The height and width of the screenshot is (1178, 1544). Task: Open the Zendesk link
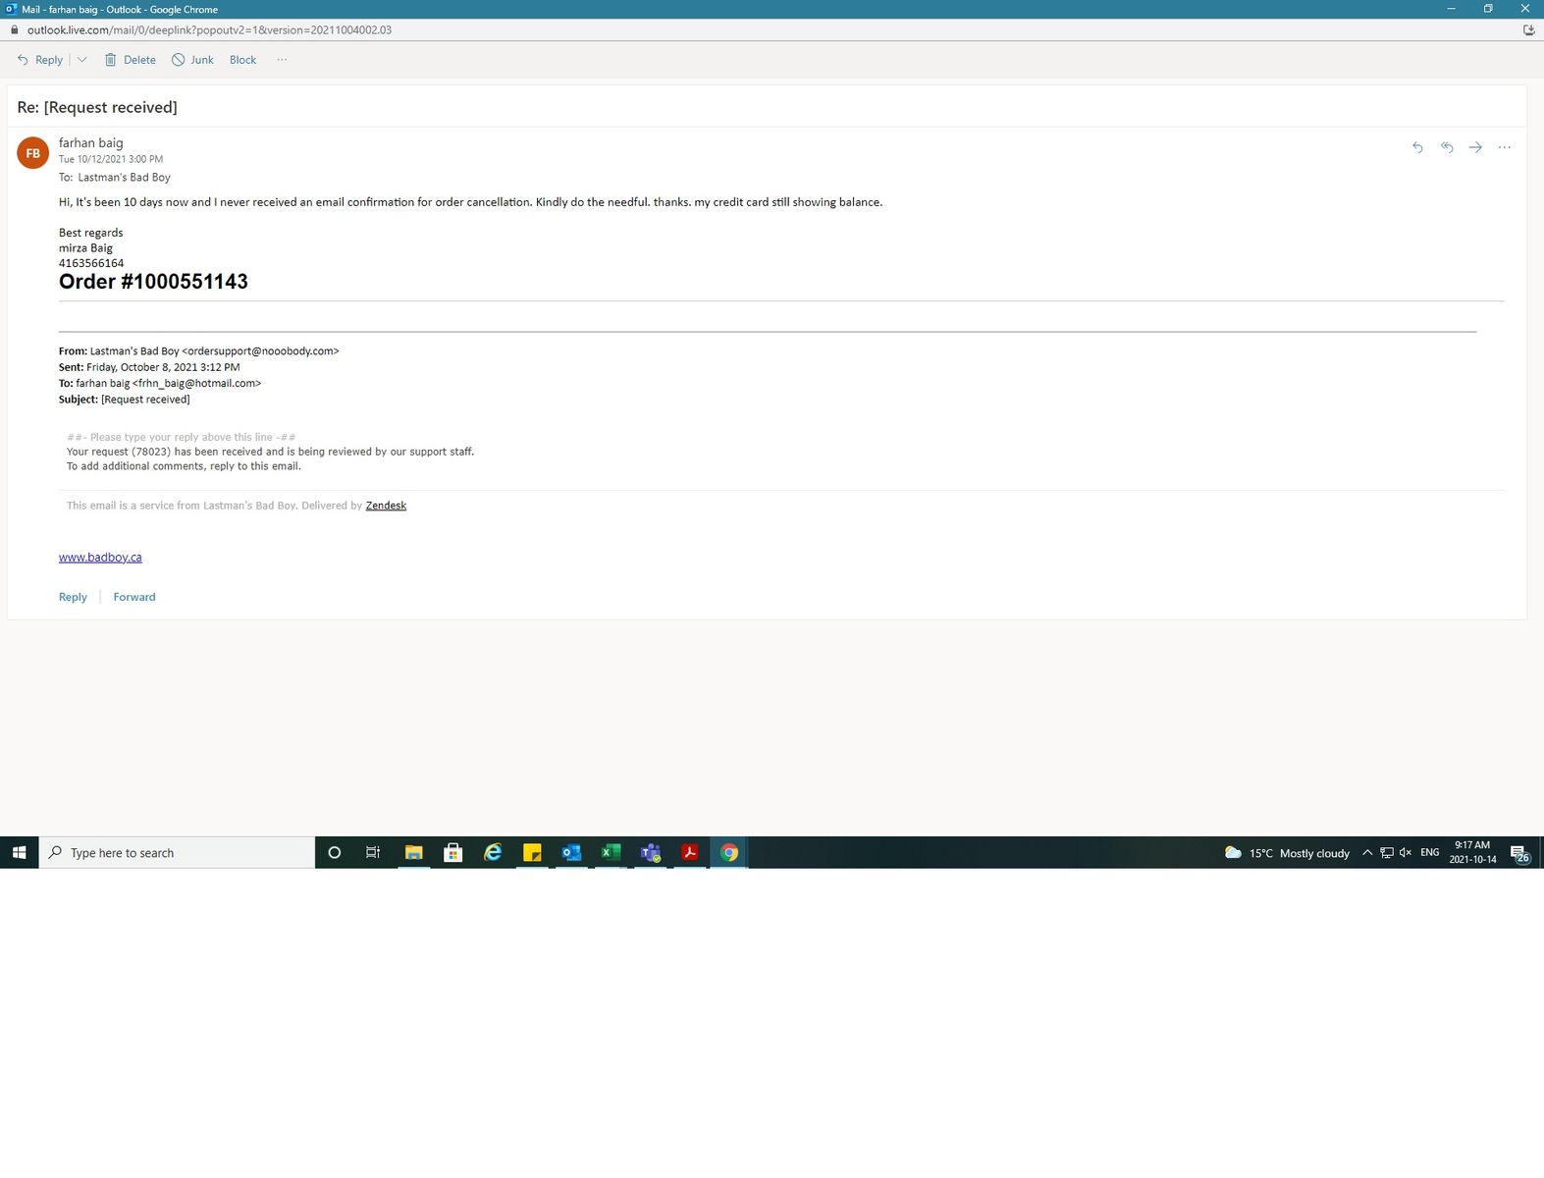[386, 506]
